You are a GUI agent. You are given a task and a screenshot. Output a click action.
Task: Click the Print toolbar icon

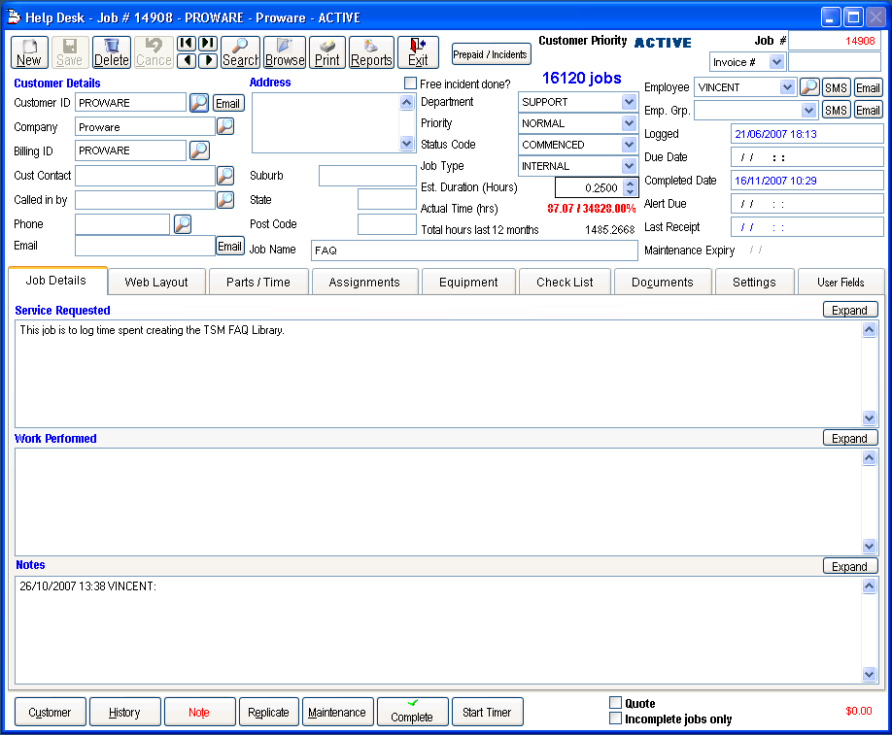pyautogui.click(x=327, y=52)
